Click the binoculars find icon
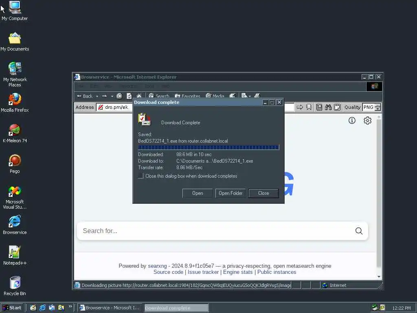 click(328, 107)
